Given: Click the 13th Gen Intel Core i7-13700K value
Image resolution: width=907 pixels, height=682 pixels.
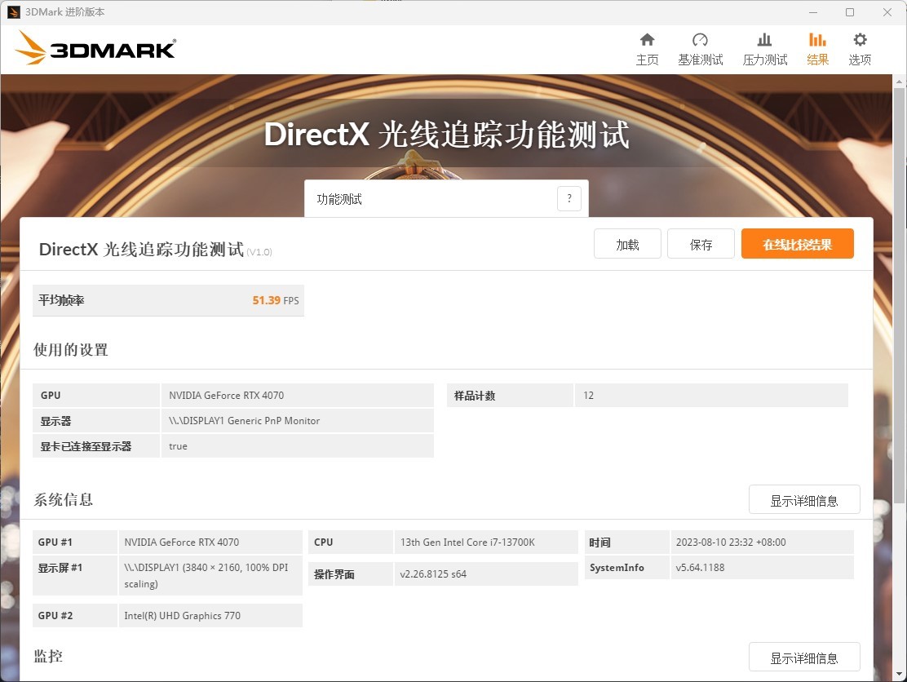Looking at the screenshot, I should pos(486,542).
